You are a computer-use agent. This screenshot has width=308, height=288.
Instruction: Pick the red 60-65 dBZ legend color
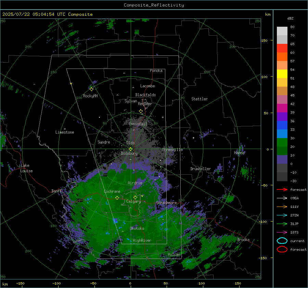point(282,48)
